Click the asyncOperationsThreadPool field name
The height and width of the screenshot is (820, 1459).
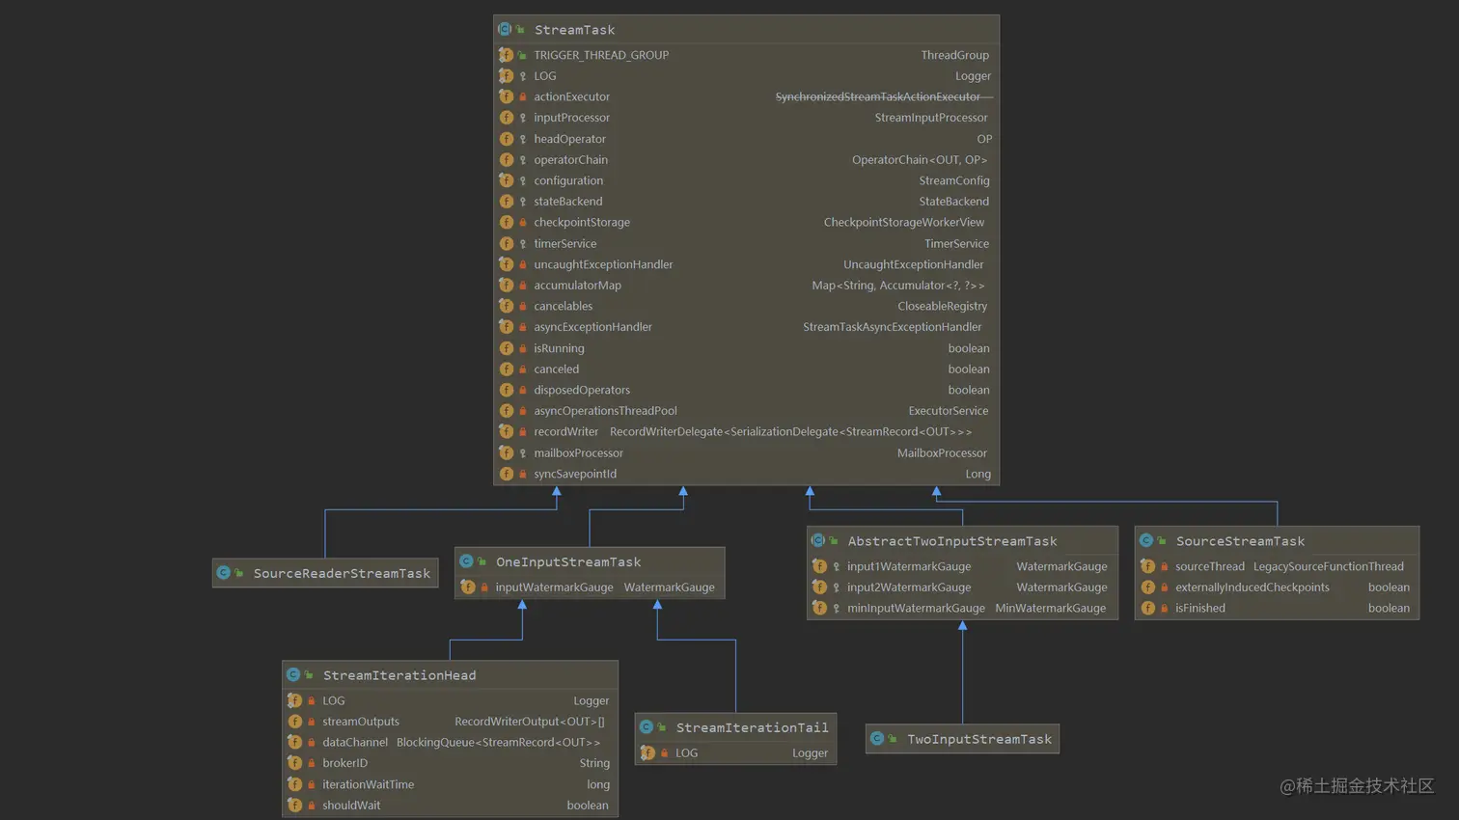[x=605, y=411]
